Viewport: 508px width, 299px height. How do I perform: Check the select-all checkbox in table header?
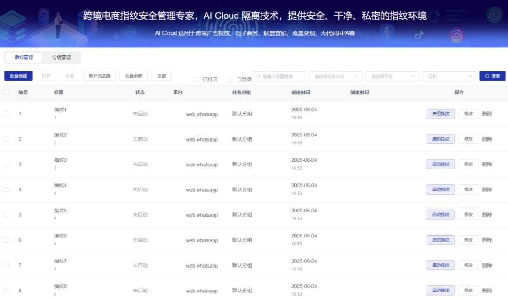tap(6, 93)
